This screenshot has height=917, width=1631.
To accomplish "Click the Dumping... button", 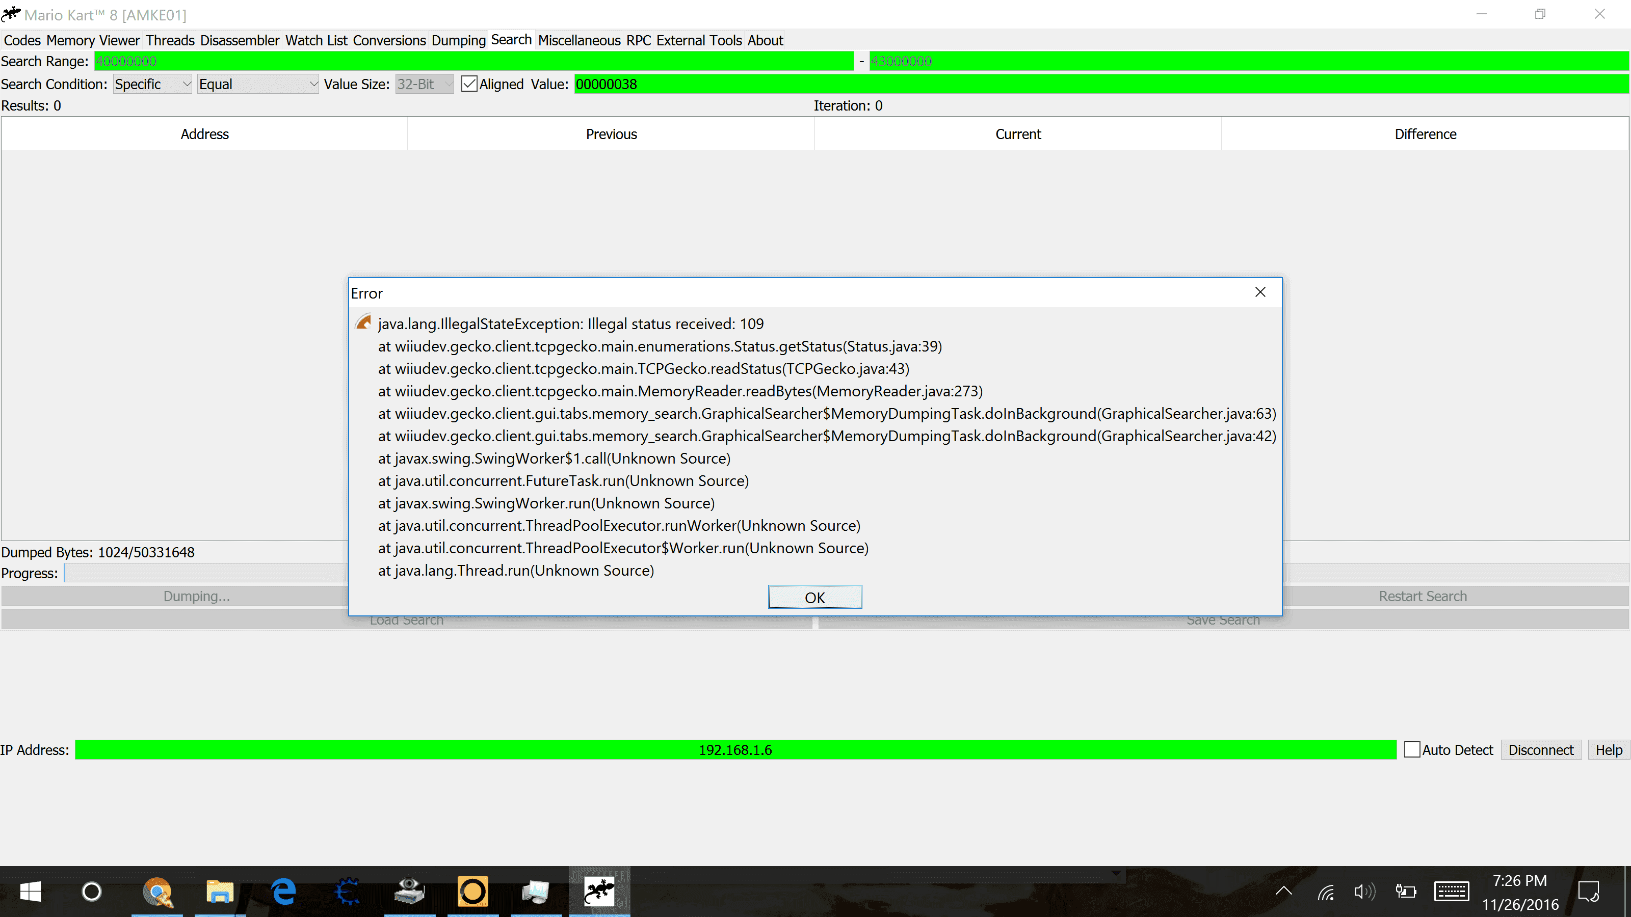I will pyautogui.click(x=175, y=596).
